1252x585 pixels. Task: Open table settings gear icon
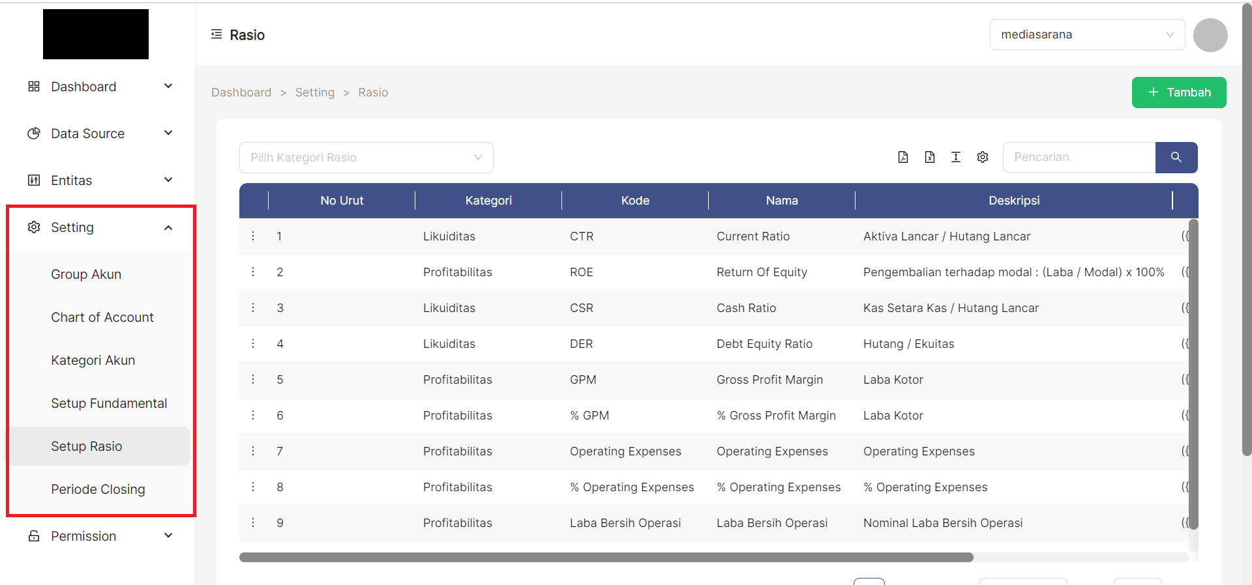tap(983, 157)
